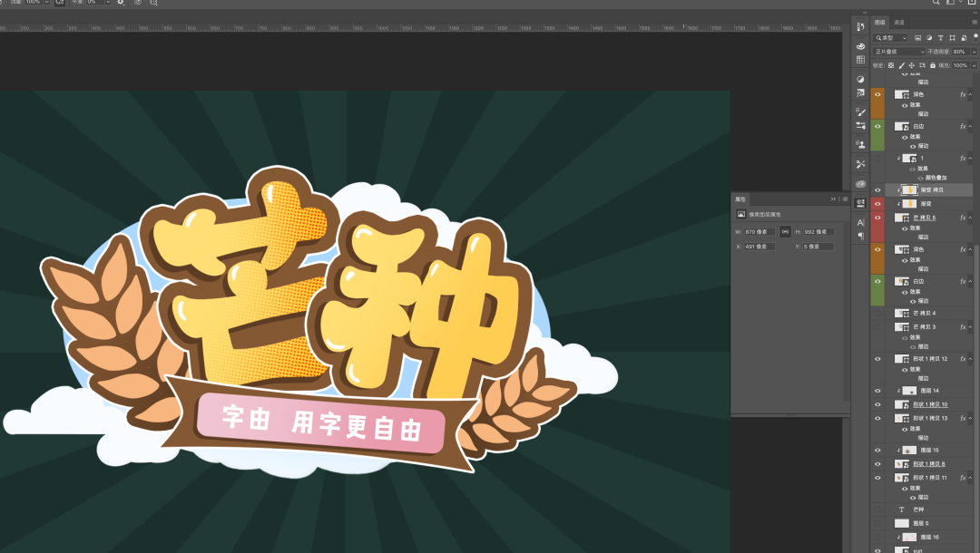Open the blend mode 正片叠底 dropdown

coord(899,52)
